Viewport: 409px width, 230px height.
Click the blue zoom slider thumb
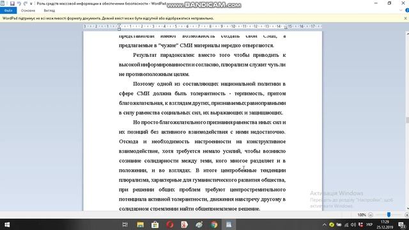click(x=389, y=215)
